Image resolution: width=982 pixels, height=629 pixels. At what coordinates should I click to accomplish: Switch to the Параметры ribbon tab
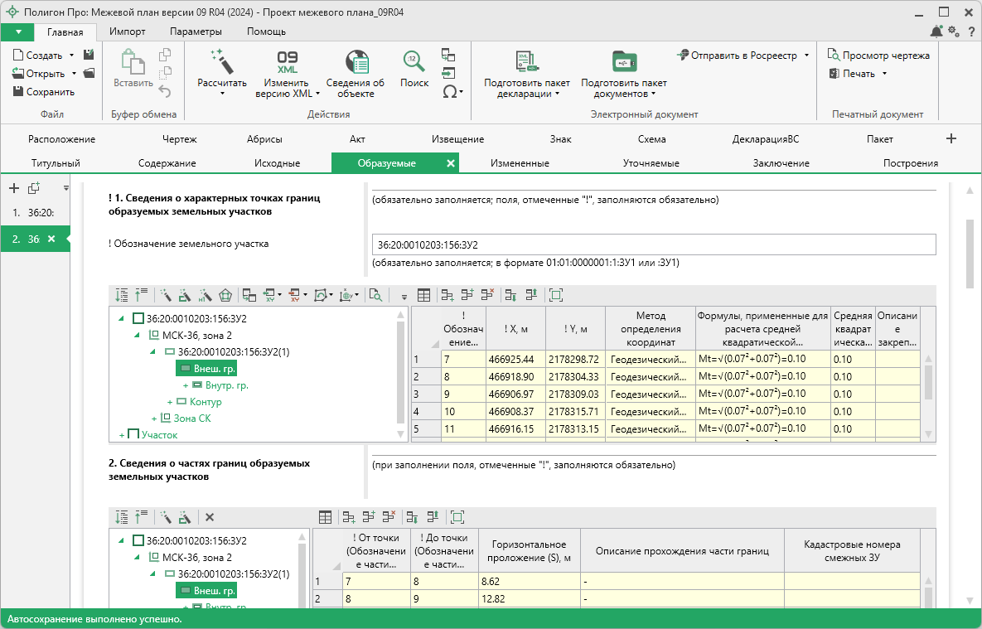[x=196, y=31]
